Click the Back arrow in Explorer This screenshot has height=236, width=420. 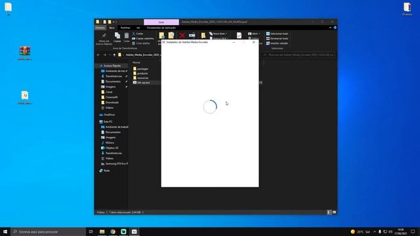click(98, 55)
